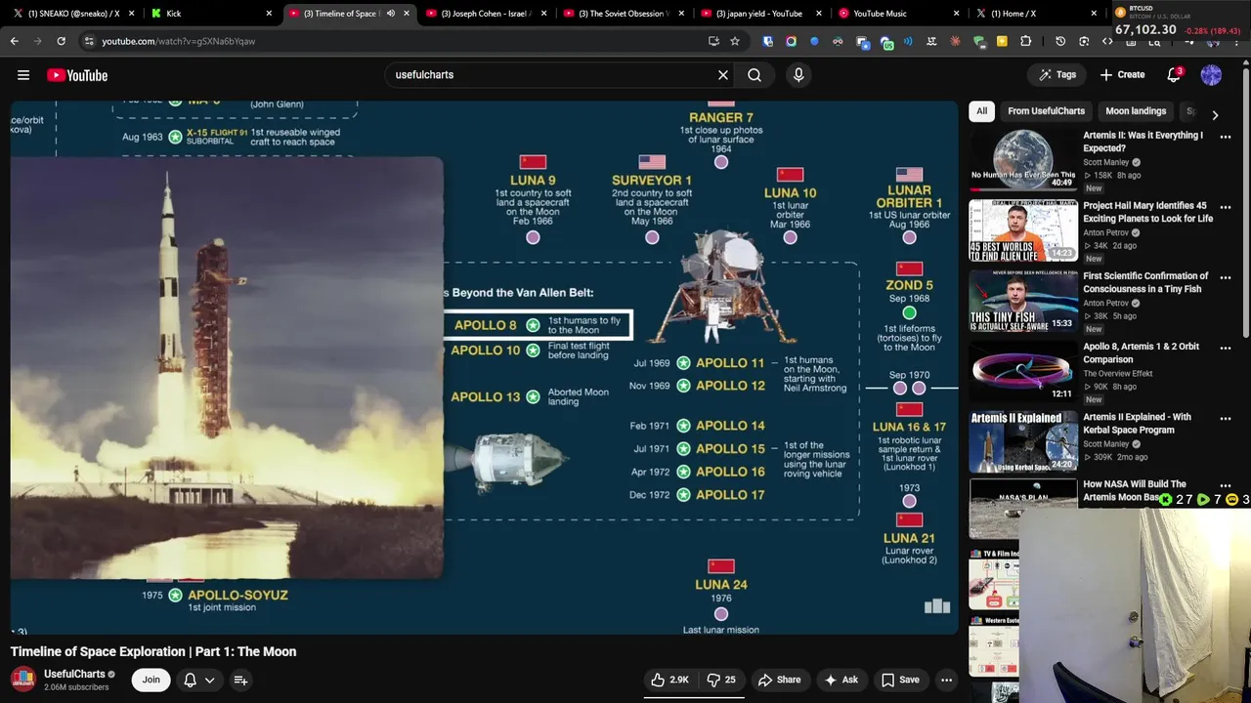Reload the current page
This screenshot has height=703, width=1251.
pyautogui.click(x=61, y=41)
